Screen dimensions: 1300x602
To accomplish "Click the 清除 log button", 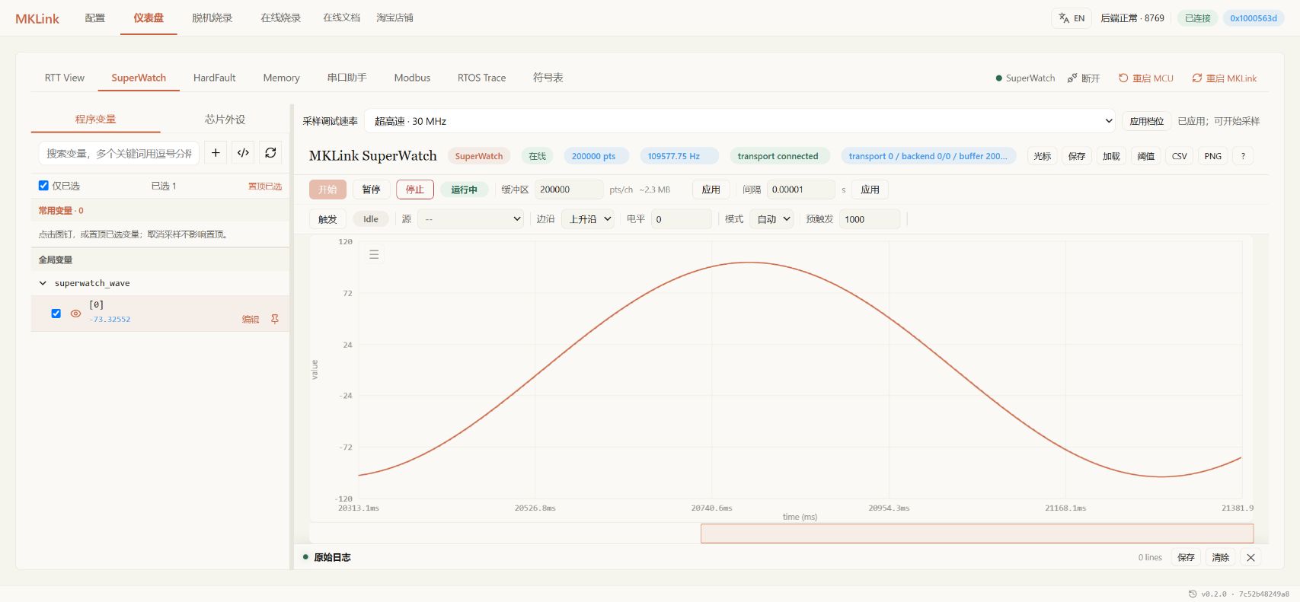I will [1220, 558].
